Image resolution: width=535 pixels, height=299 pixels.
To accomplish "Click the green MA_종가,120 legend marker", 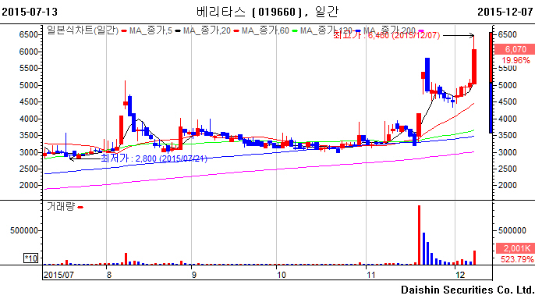I will coord(295,31).
